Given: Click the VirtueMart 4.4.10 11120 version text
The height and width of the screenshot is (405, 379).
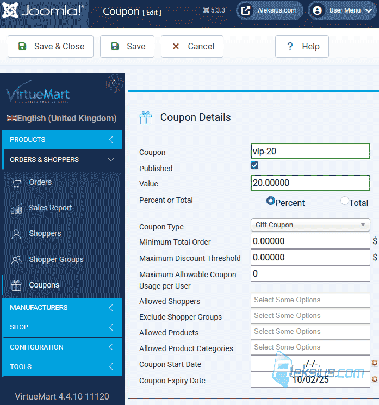Looking at the screenshot, I should [62, 396].
